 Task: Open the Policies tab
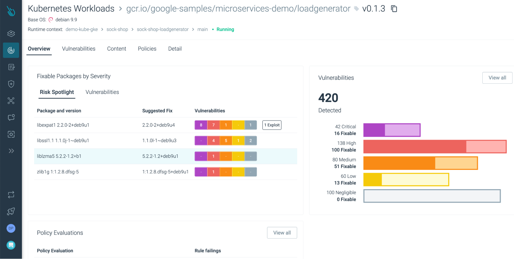[147, 49]
